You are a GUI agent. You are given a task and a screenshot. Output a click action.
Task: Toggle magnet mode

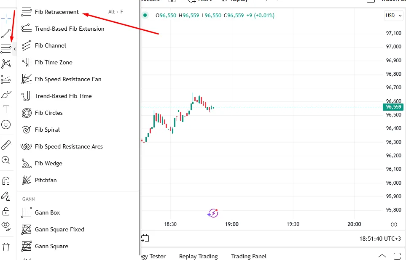(x=6, y=181)
